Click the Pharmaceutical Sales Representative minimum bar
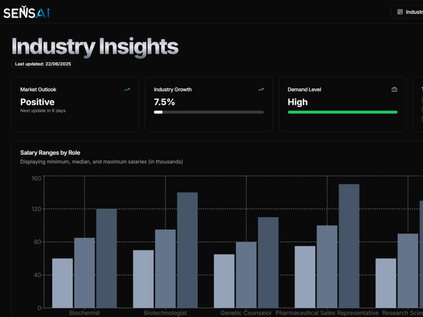This screenshot has width=423, height=317. pyautogui.click(x=305, y=277)
